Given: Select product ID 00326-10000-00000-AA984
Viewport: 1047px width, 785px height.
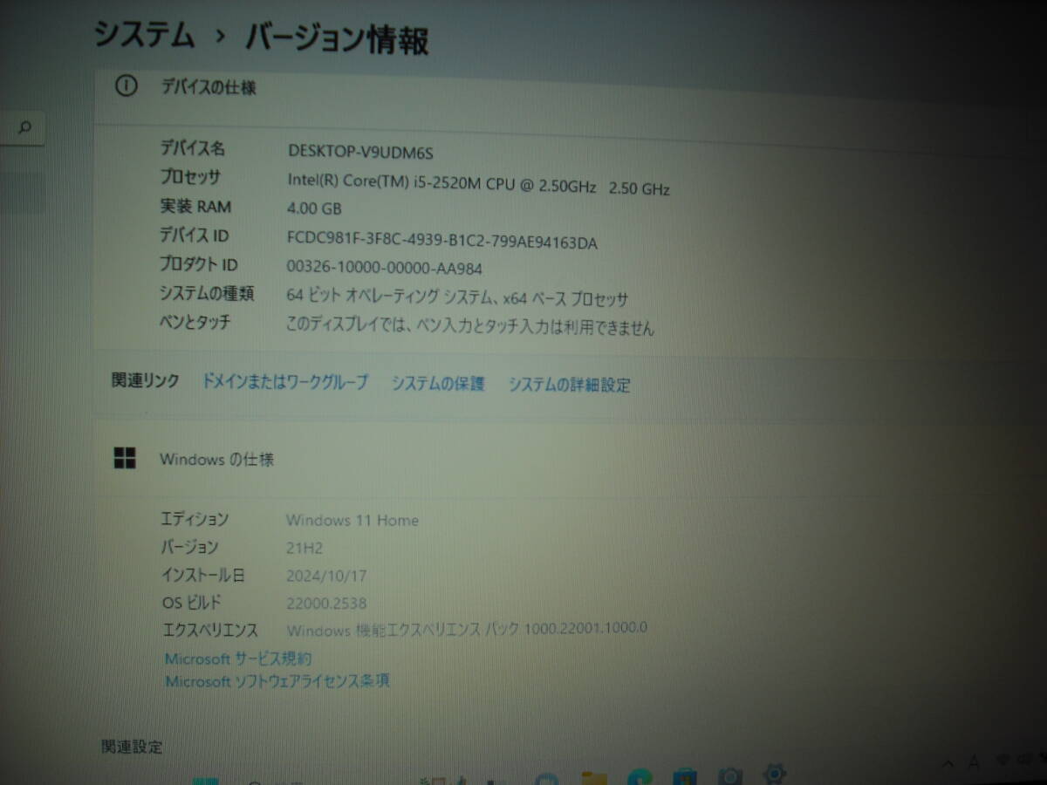Looking at the screenshot, I should (385, 268).
